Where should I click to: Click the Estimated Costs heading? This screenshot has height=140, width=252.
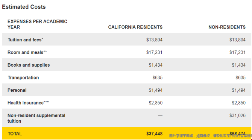[24, 7]
